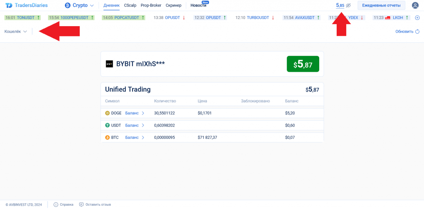424x209 pixels.
Task: Click the plus icon at ticker end
Action: pyautogui.click(x=417, y=17)
